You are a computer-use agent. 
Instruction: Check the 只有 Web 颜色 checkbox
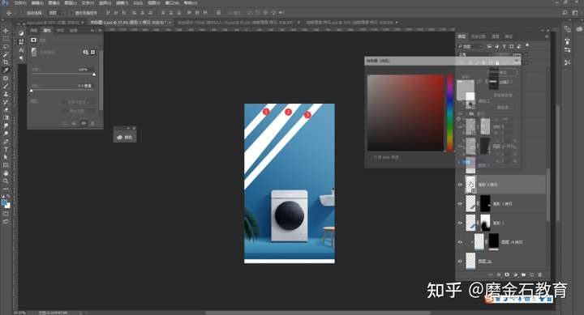(x=371, y=157)
